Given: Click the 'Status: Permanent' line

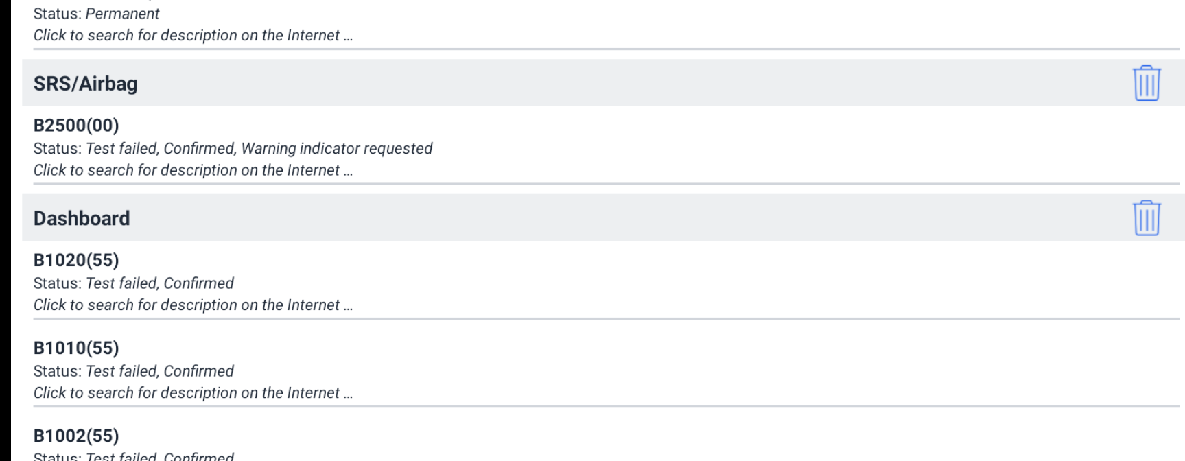Looking at the screenshot, I should pos(96,14).
